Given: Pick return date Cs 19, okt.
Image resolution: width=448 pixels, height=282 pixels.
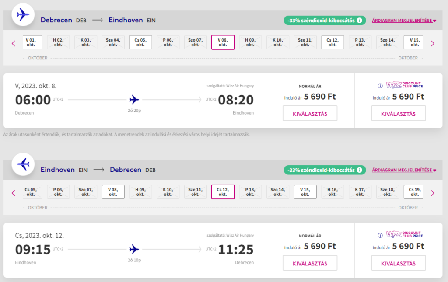Looking at the screenshot, I should coord(414,192).
